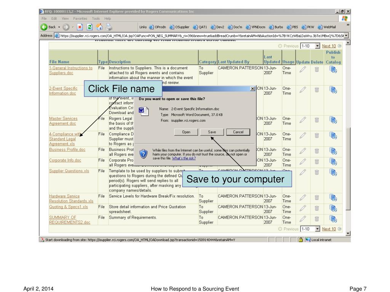Click the browser Forward arrow icon

click(x=66, y=27)
